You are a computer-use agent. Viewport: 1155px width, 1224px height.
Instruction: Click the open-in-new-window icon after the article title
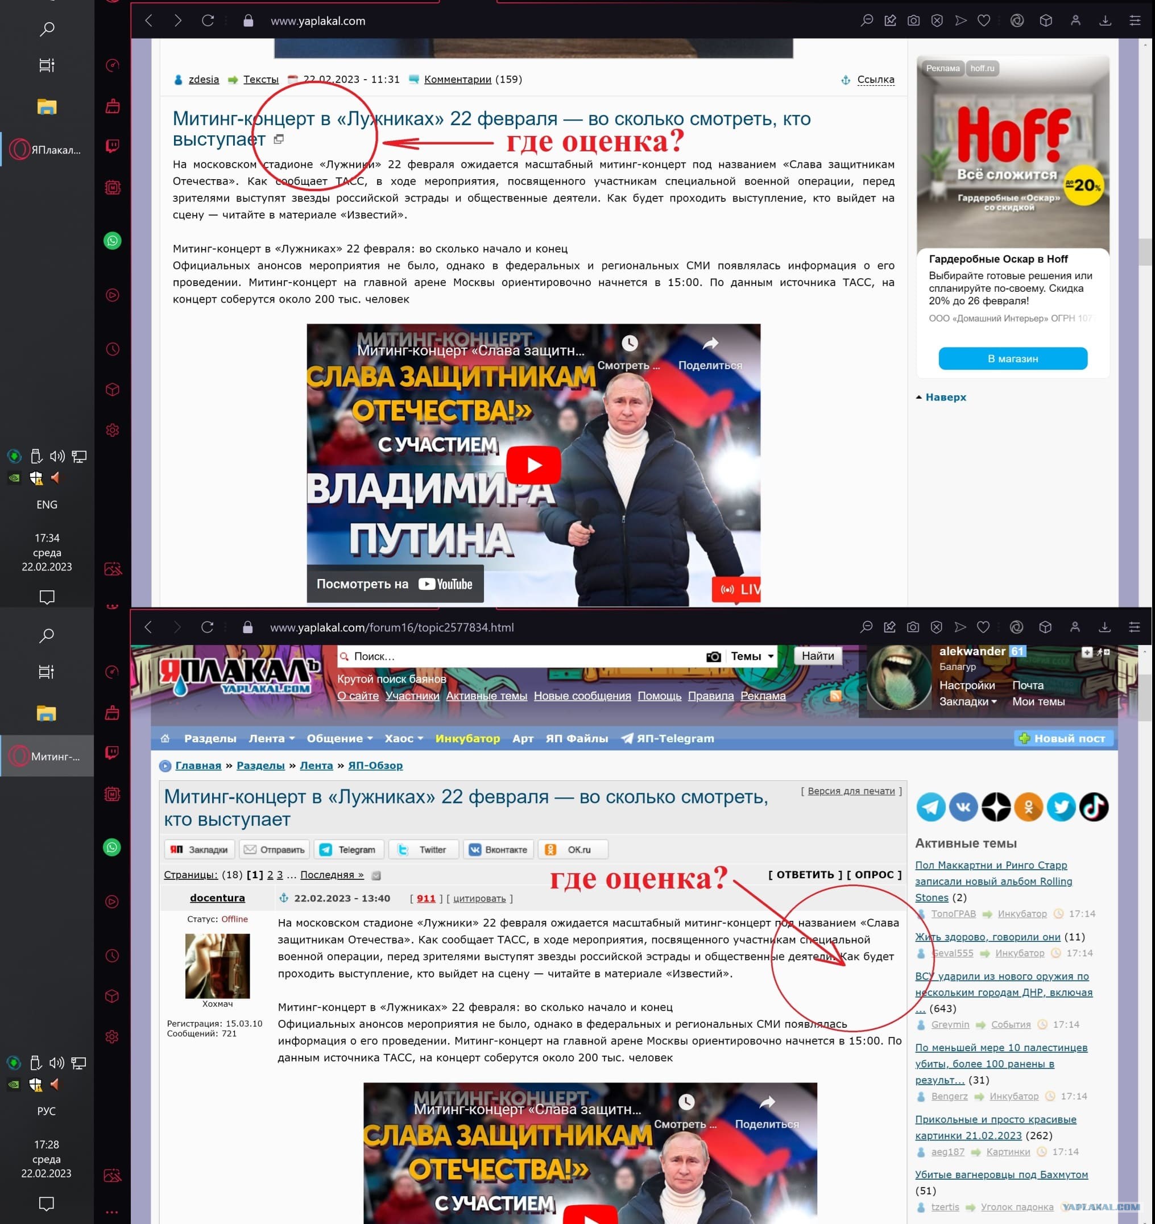tap(279, 139)
